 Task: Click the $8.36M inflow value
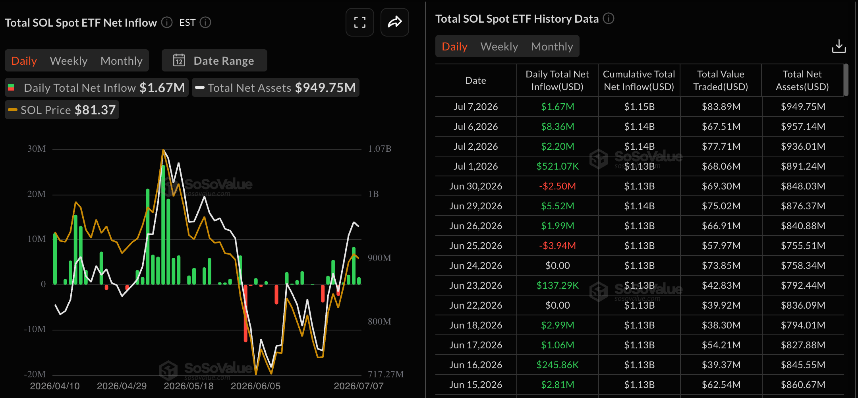558,126
